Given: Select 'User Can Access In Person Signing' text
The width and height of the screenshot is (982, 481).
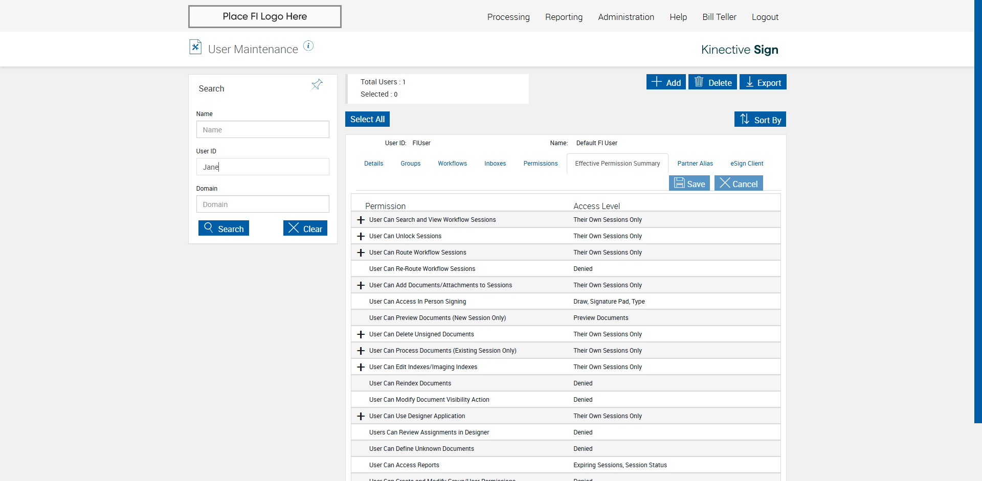Looking at the screenshot, I should pos(417,302).
